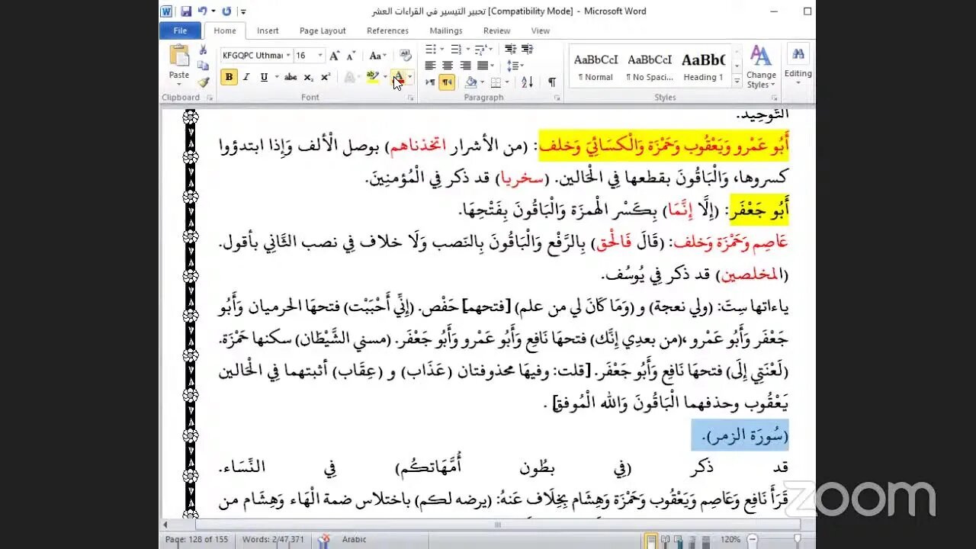Switch to Review tab

tap(496, 30)
